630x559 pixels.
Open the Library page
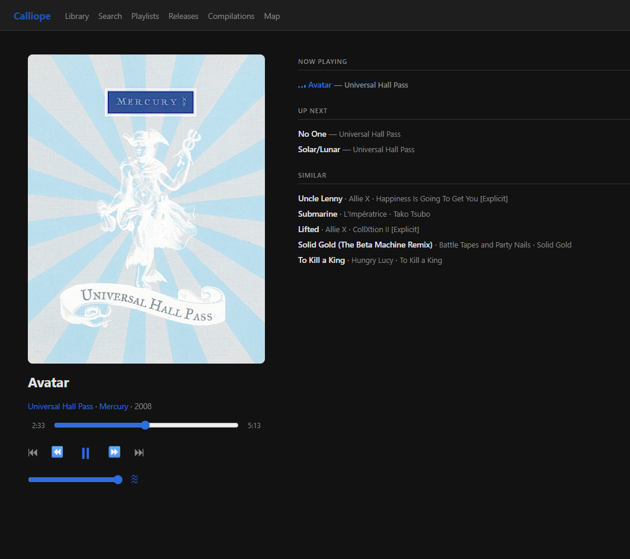coord(76,16)
